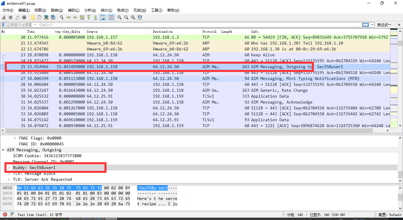Collapse AIM Messaging, Outgoing section
This screenshot has height=220, width=403.
[x=3, y=150]
